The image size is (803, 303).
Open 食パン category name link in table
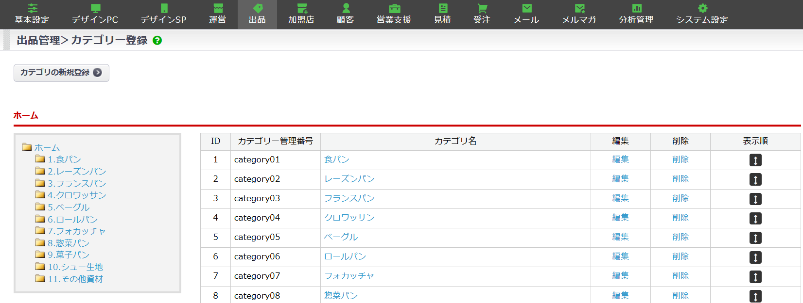[337, 159]
